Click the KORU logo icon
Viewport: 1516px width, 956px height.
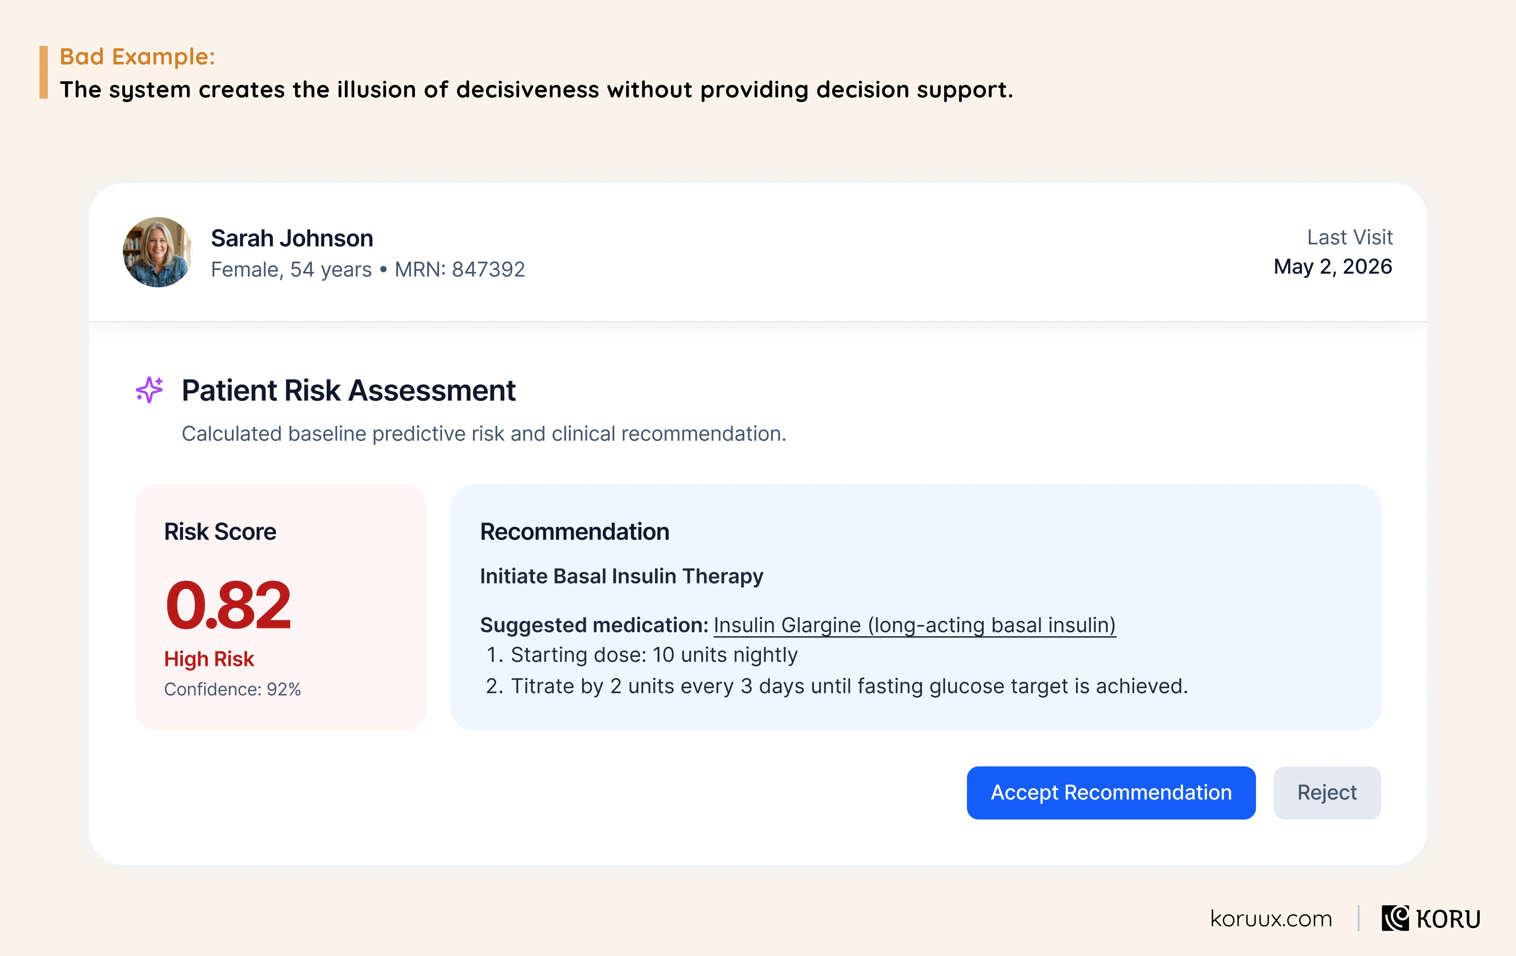(1395, 918)
